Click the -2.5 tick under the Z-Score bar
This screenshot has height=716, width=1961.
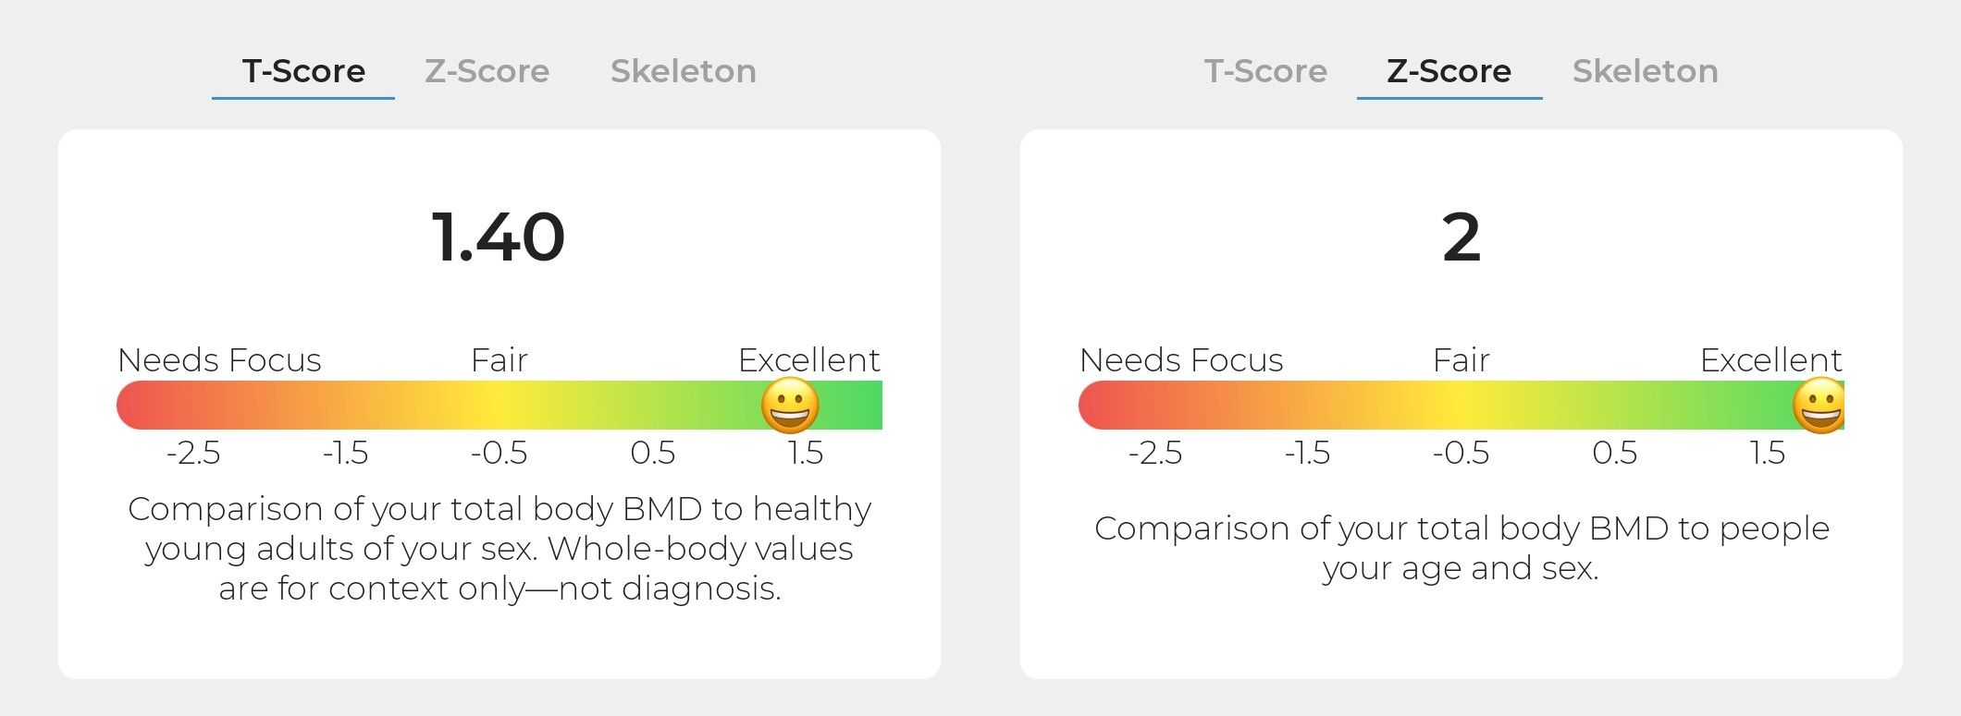pyautogui.click(x=1154, y=453)
